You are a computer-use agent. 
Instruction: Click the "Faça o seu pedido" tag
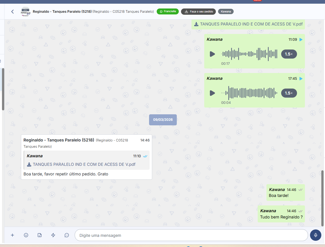198,12
